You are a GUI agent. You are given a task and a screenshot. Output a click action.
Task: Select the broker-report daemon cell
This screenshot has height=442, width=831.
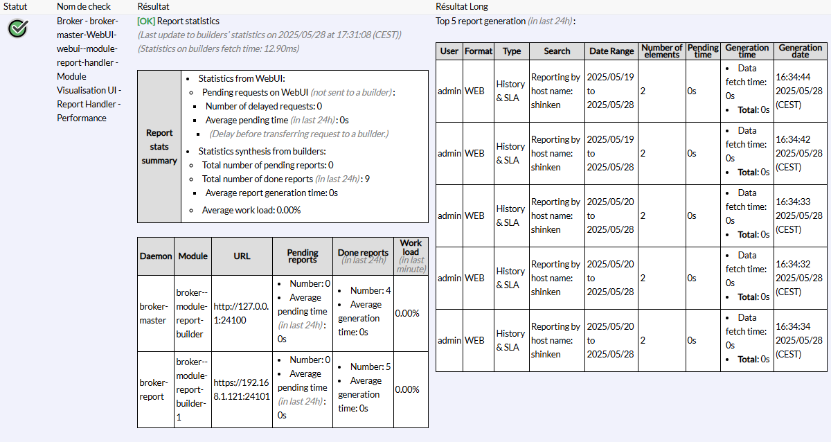153,389
